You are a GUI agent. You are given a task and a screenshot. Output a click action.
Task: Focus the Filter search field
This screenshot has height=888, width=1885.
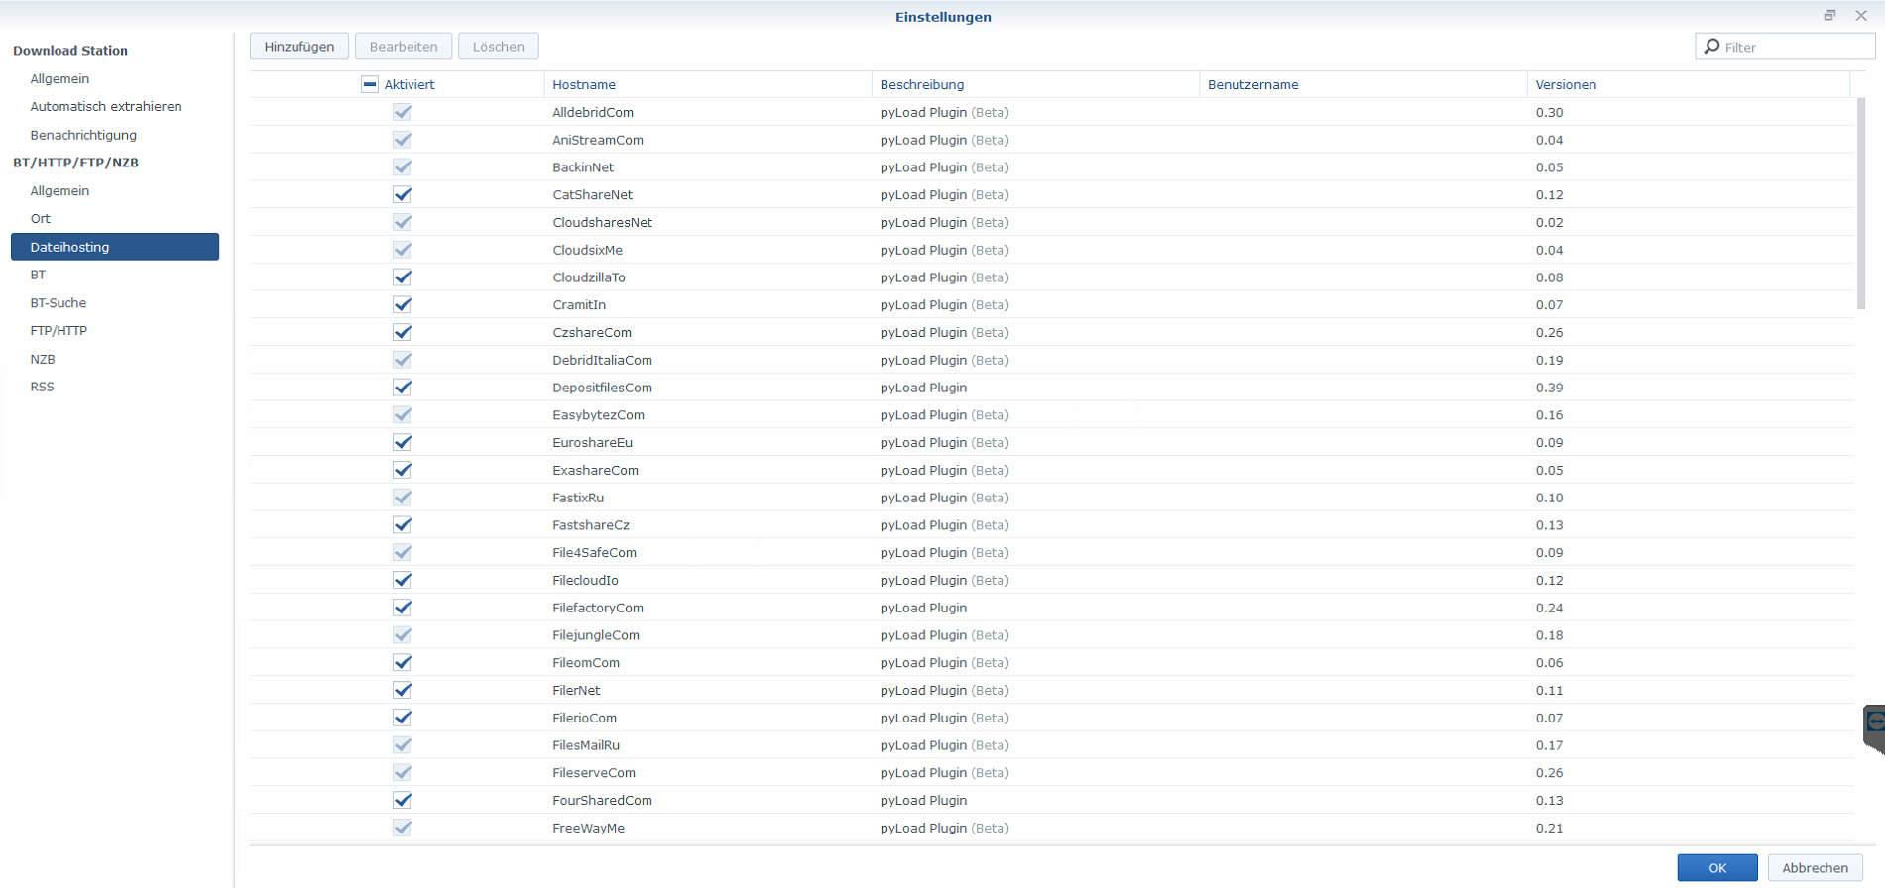(1785, 47)
